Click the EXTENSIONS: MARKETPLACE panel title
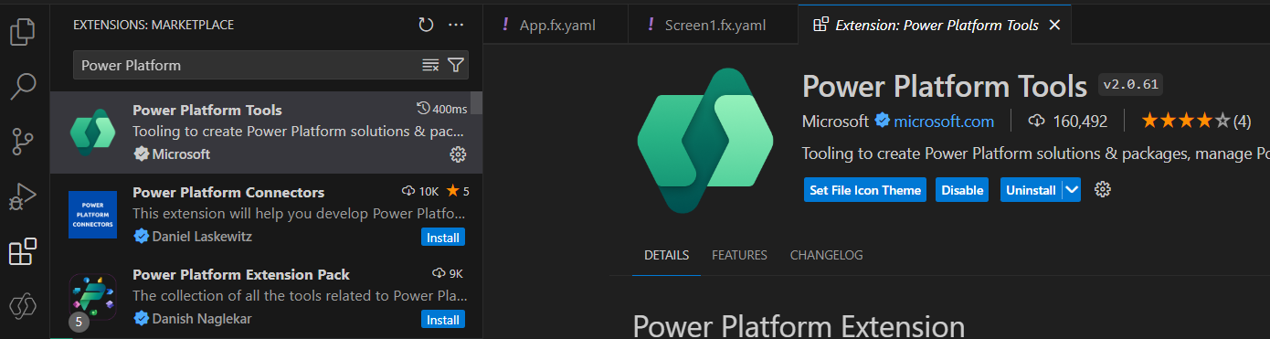Viewport: 1270px width, 339px height. [x=153, y=26]
